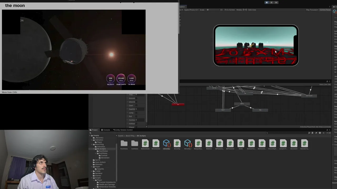337x189 pixels.
Task: Collapse the Scripts folder arrow
Action: pos(92,178)
